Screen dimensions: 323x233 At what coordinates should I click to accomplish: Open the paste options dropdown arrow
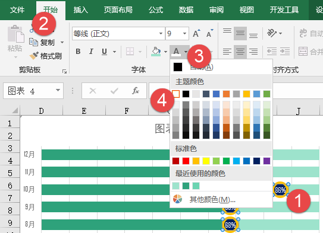tap(15, 57)
